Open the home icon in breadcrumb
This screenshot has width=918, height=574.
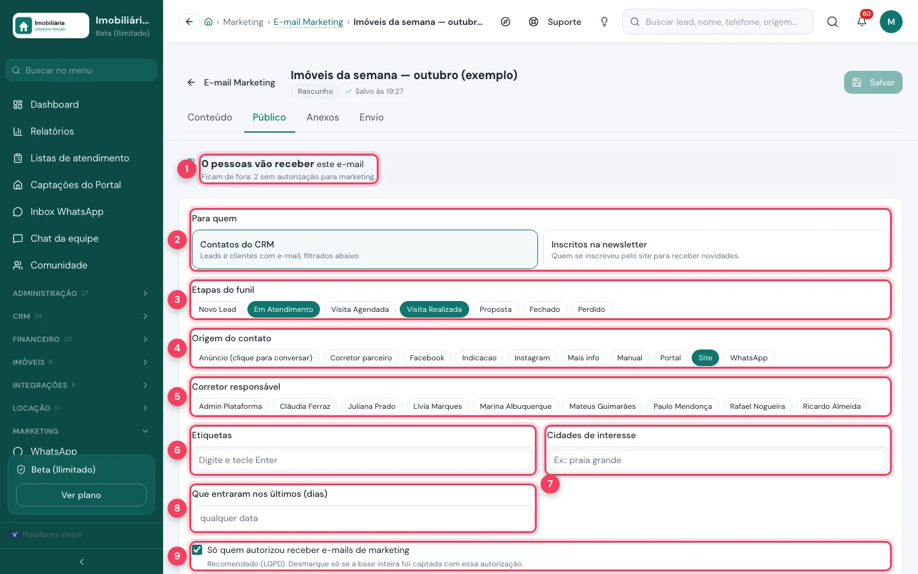click(208, 22)
